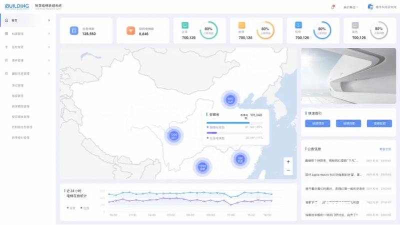This screenshot has width=400, height=225.
Task: Click the iBUILDING logo
Action: click(x=16, y=6)
